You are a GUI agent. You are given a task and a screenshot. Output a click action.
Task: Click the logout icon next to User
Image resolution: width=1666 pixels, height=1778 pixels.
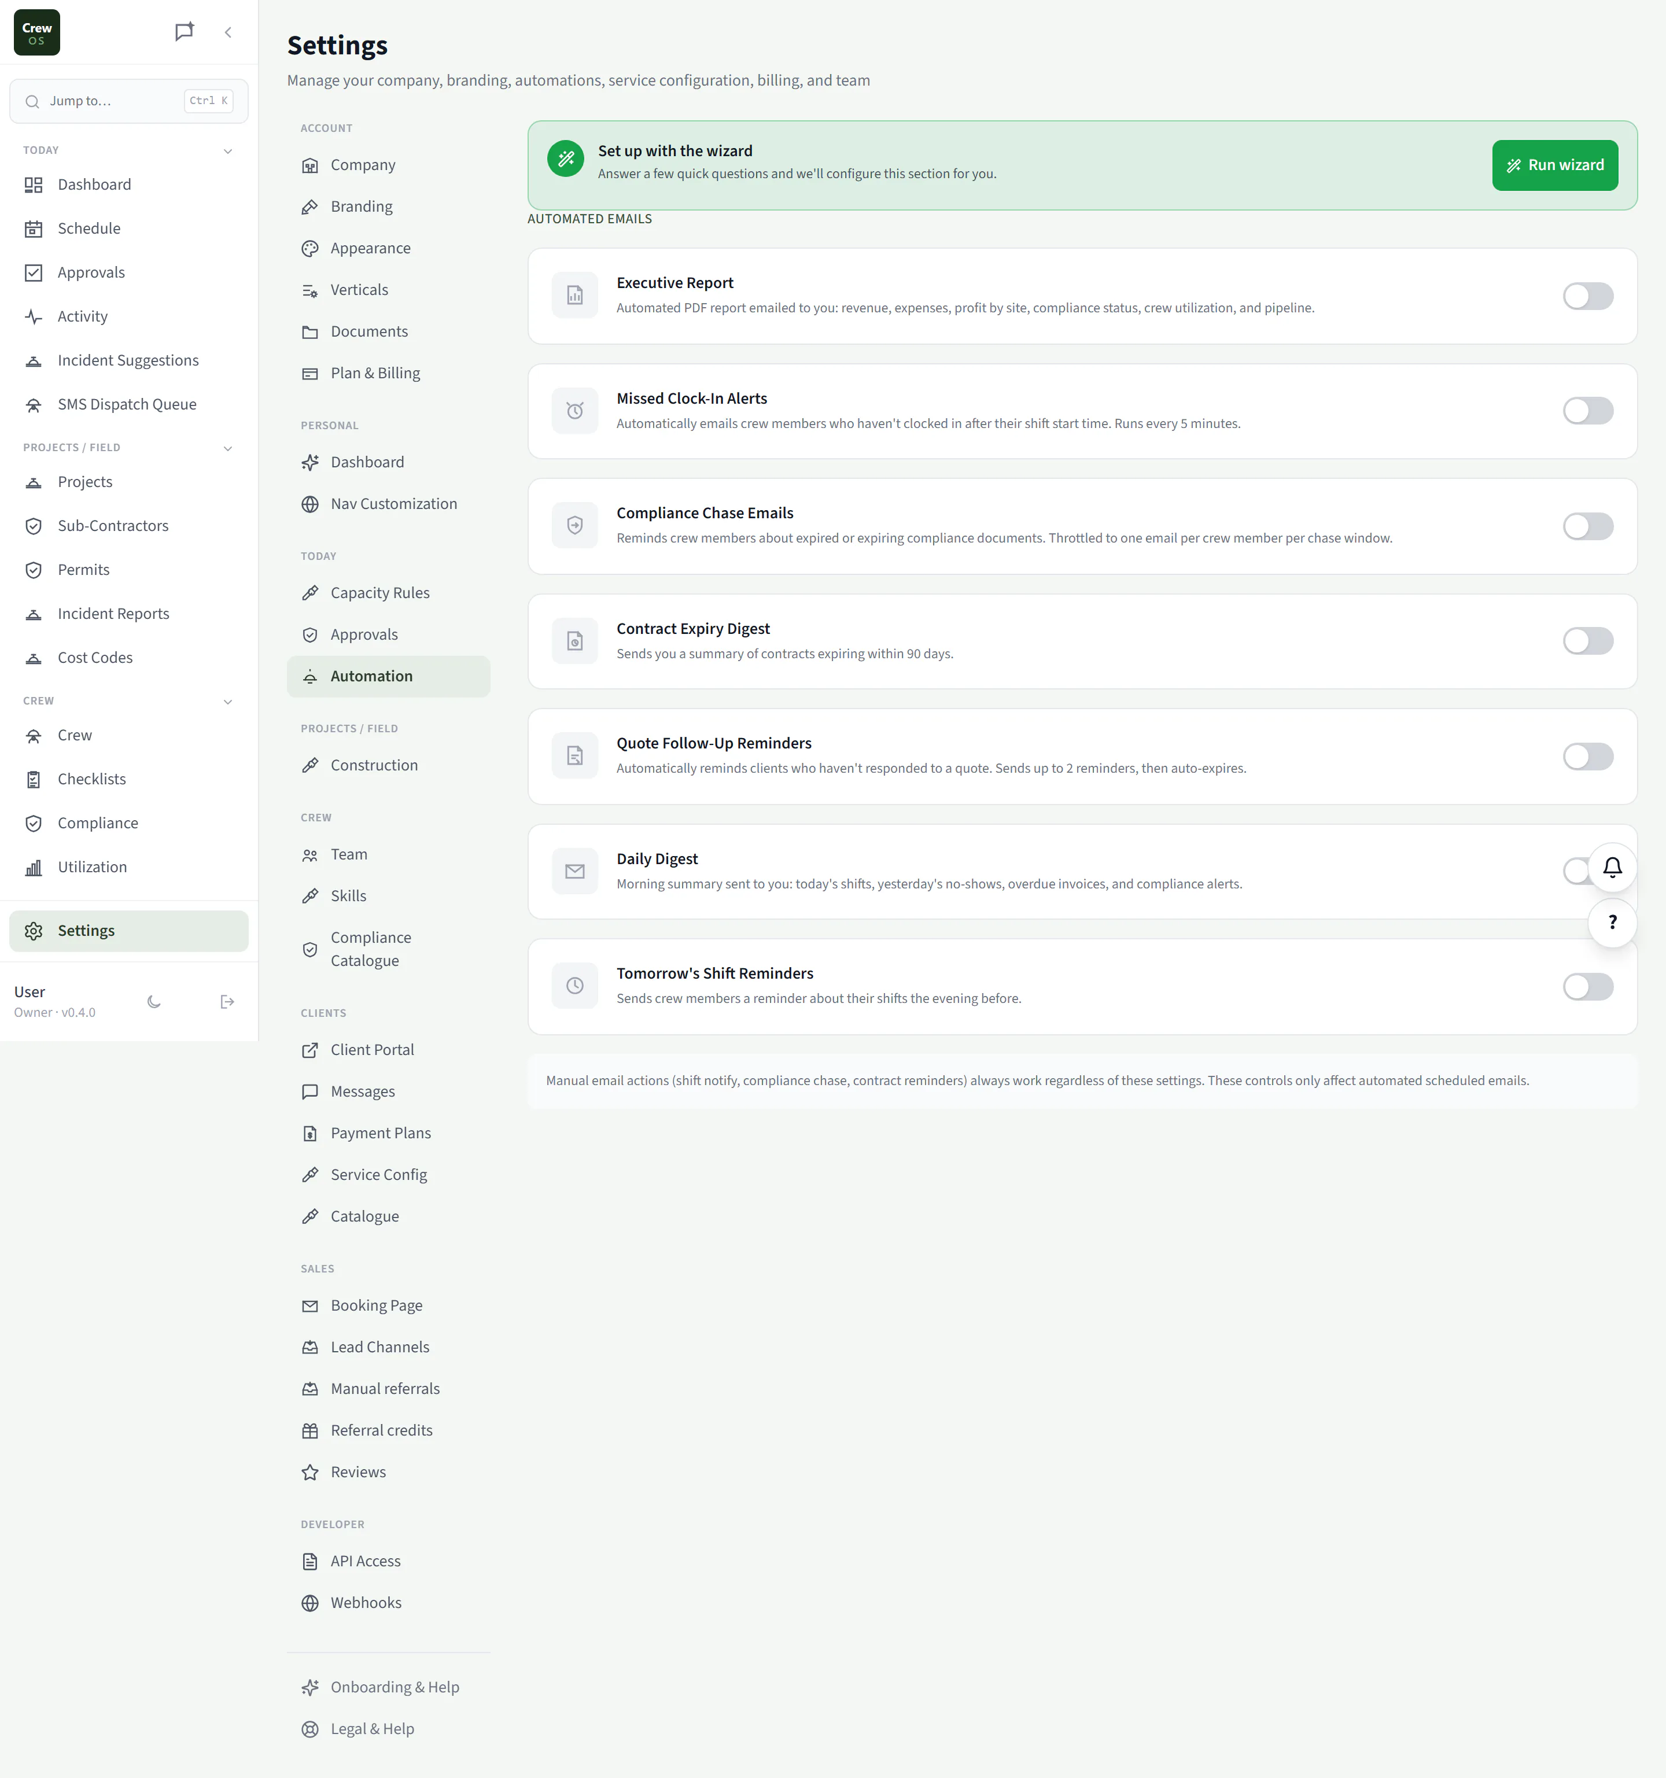(x=227, y=1002)
